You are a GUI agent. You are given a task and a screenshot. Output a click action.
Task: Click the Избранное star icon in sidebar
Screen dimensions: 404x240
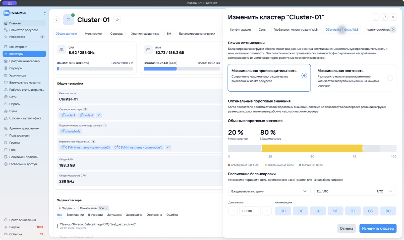coord(6,37)
